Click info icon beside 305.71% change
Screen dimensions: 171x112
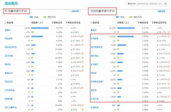coord(82,71)
